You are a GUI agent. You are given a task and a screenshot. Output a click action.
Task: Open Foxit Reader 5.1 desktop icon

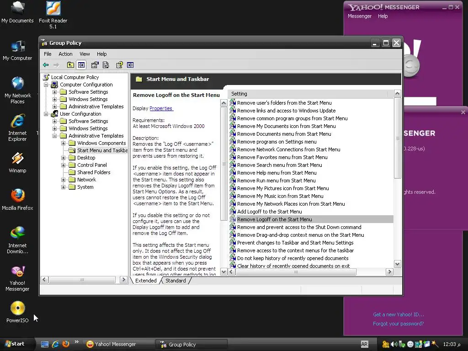(53, 15)
